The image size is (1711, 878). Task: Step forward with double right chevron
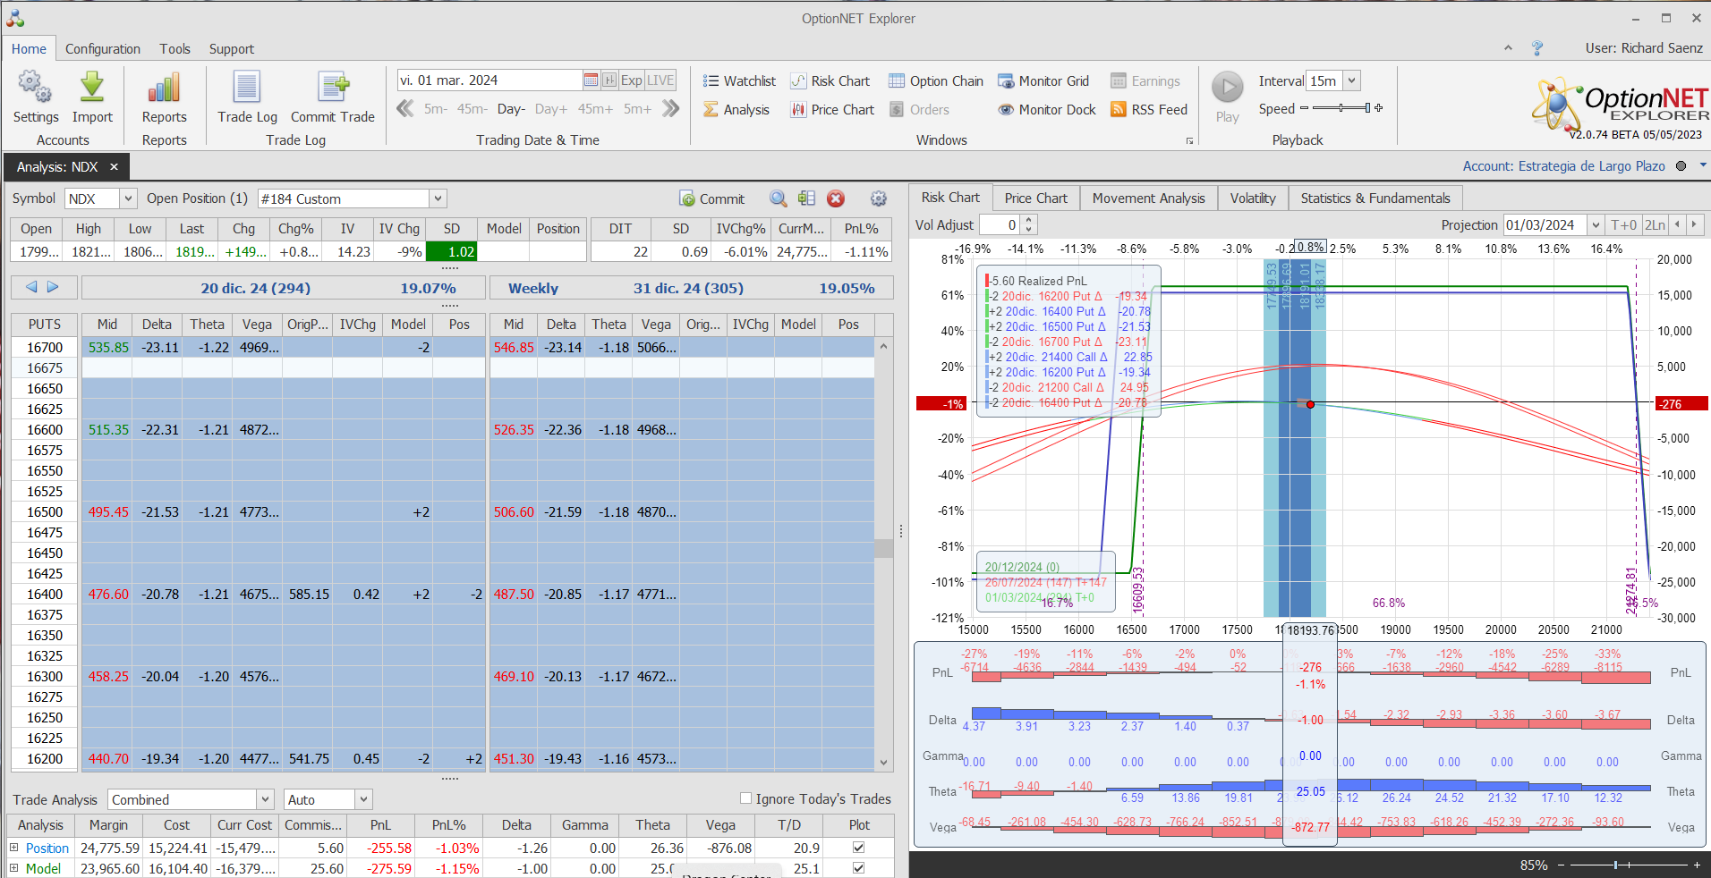(x=671, y=109)
